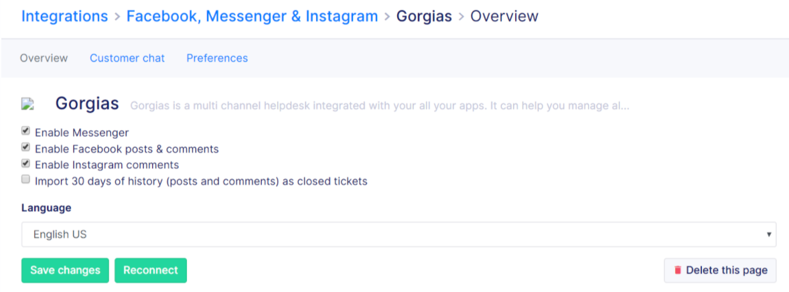Click the red trash icon

(x=678, y=271)
